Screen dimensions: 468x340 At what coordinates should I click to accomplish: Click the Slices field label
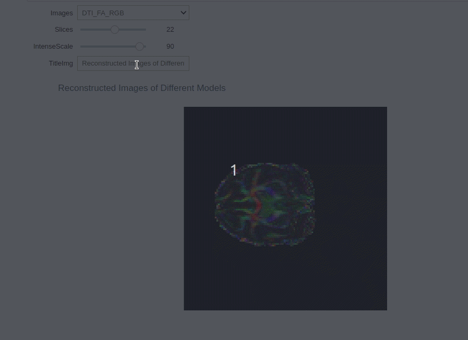(x=63, y=30)
